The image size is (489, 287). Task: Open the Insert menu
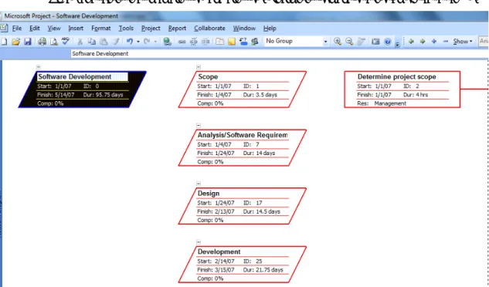[76, 29]
